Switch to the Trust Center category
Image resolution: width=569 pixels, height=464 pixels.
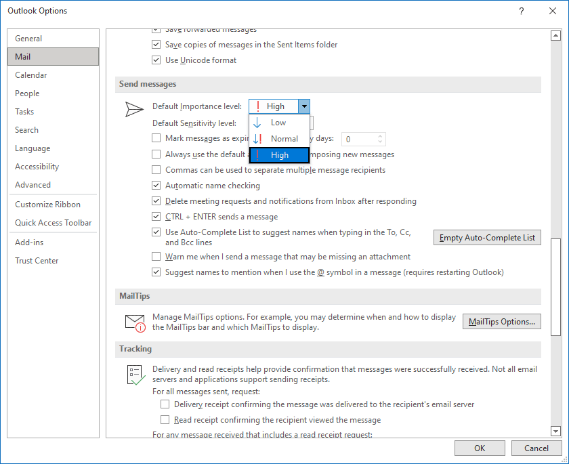(37, 261)
